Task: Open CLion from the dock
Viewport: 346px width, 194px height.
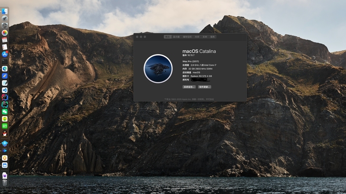Action: (5, 105)
